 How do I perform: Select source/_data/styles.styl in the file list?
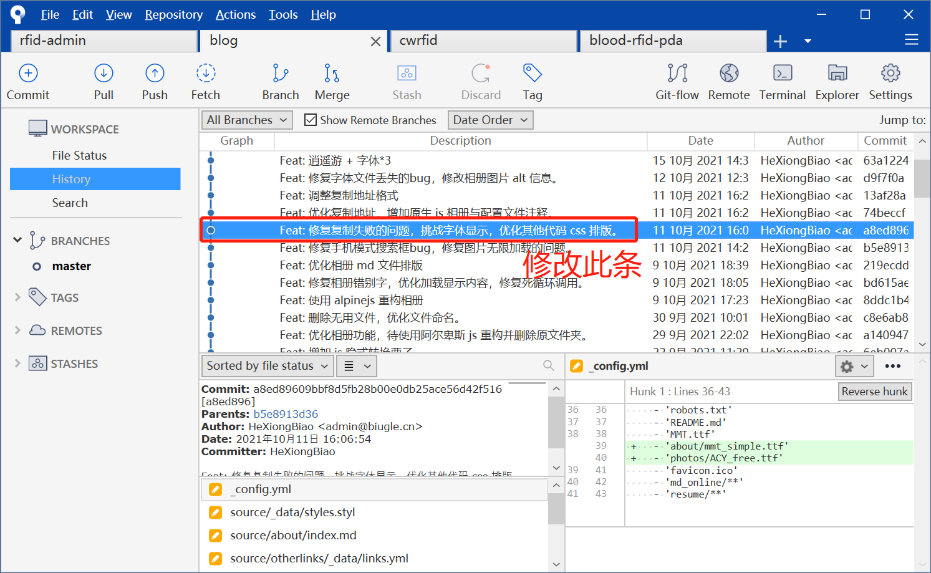pyautogui.click(x=374, y=513)
